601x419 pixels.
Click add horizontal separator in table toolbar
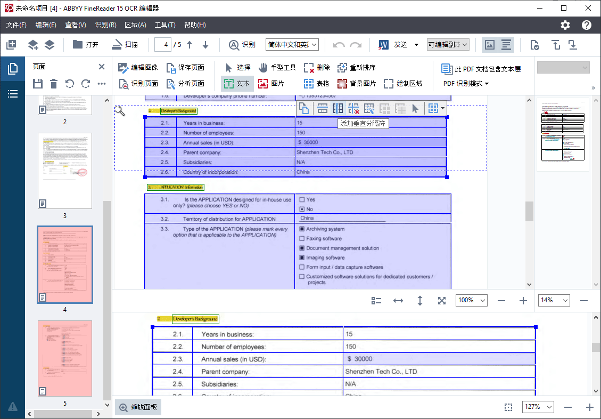click(x=322, y=108)
